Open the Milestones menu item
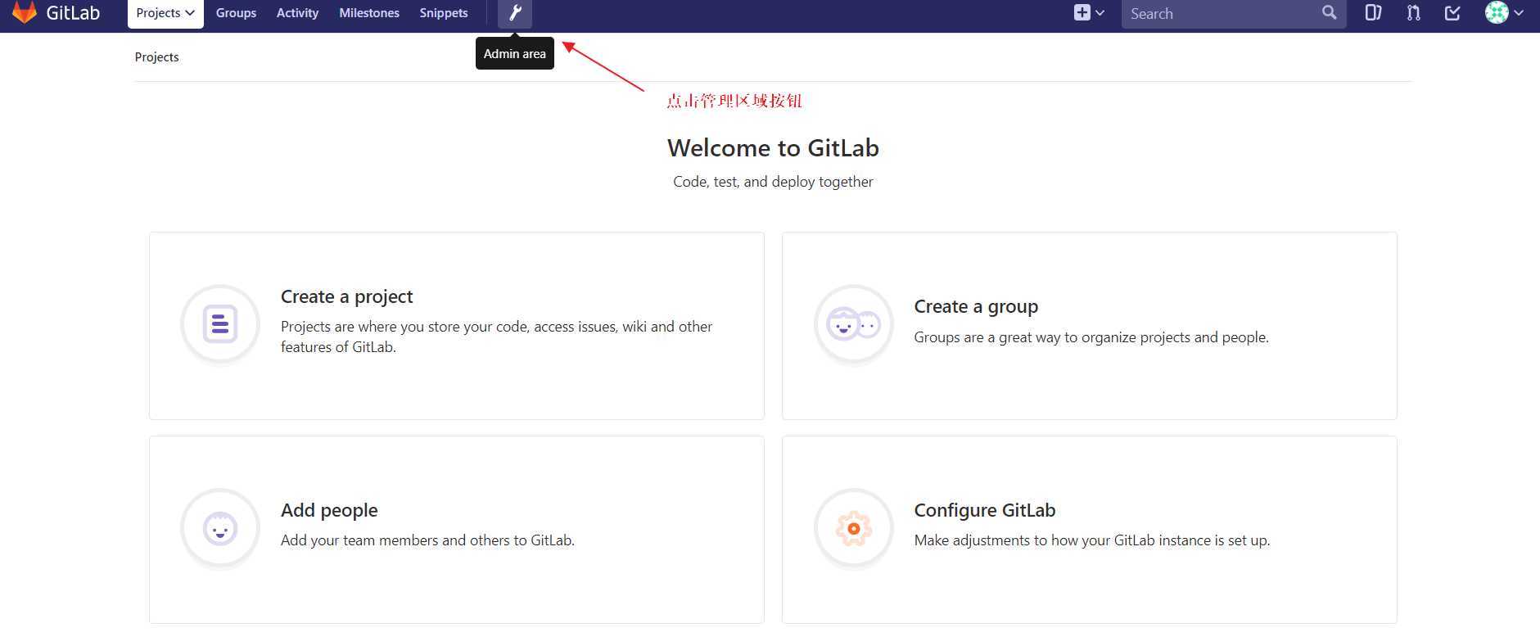Viewport: 1540px width, 637px height. click(369, 13)
